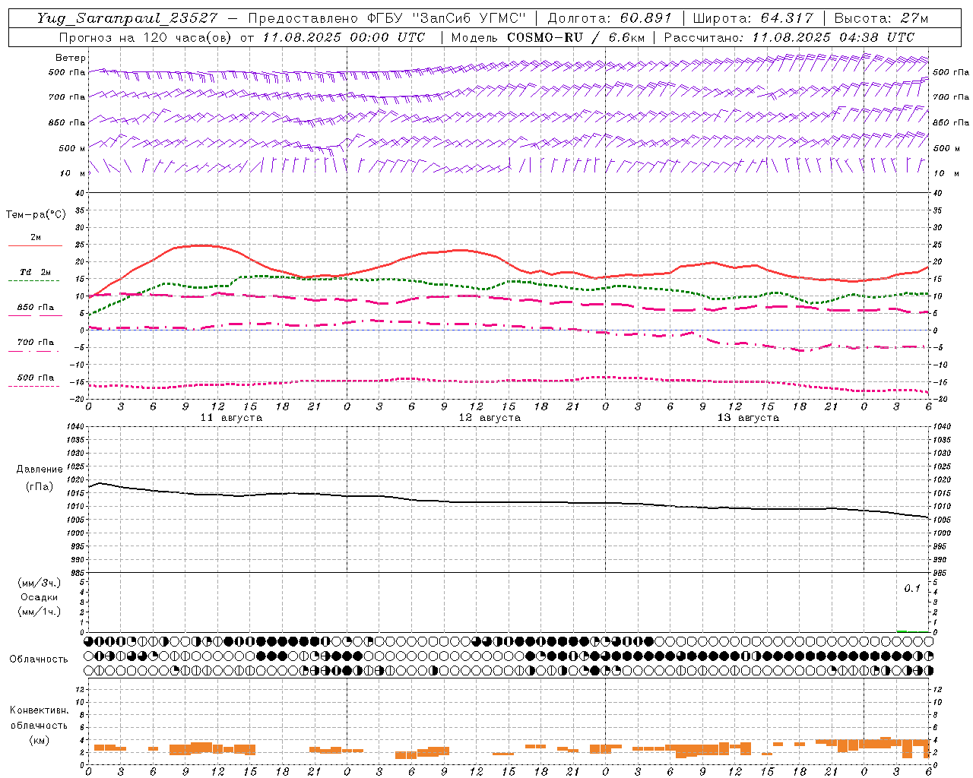Click the station name Yug_Saranpaul_23527
The image size is (973, 778).
click(127, 18)
